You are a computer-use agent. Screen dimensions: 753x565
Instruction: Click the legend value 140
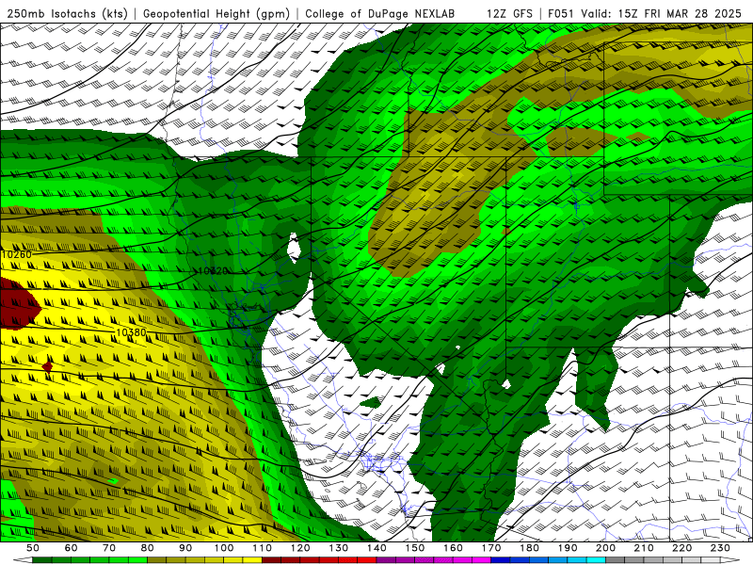click(x=376, y=548)
